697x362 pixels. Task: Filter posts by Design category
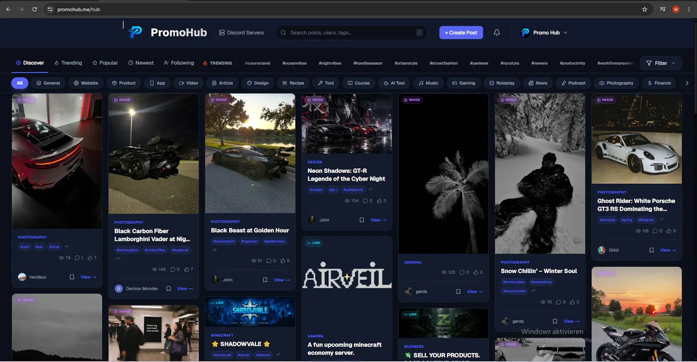[257, 83]
